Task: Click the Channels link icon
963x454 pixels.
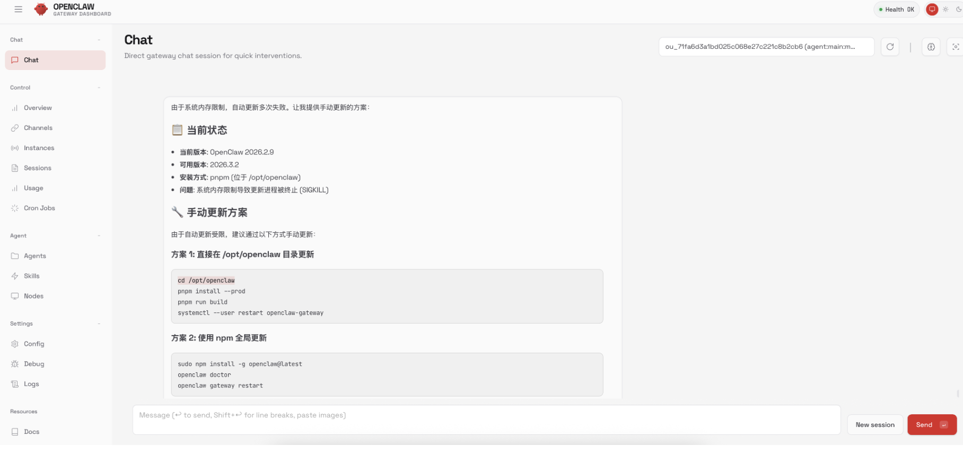Action: [15, 128]
